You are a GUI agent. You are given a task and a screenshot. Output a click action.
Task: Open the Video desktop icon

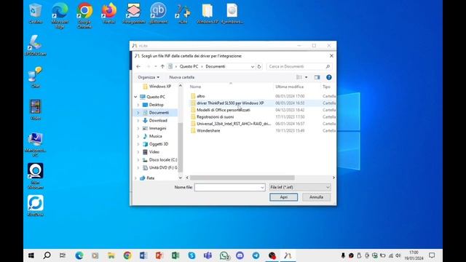36,110
